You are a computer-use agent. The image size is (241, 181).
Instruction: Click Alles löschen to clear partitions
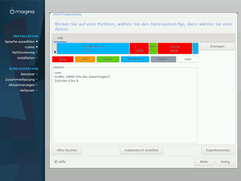click(x=67, y=150)
